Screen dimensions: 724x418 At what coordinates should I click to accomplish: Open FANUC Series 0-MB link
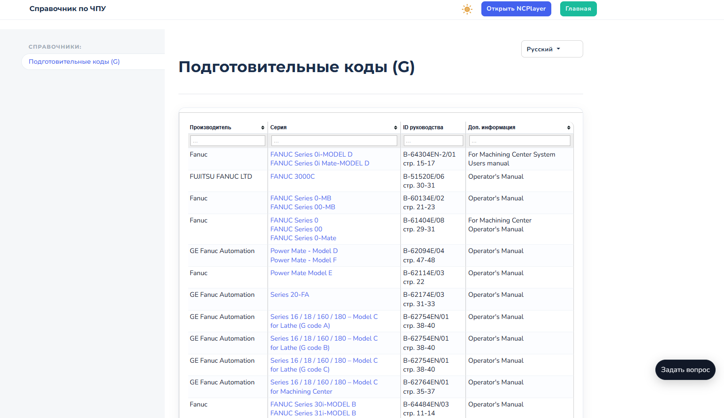pos(301,198)
